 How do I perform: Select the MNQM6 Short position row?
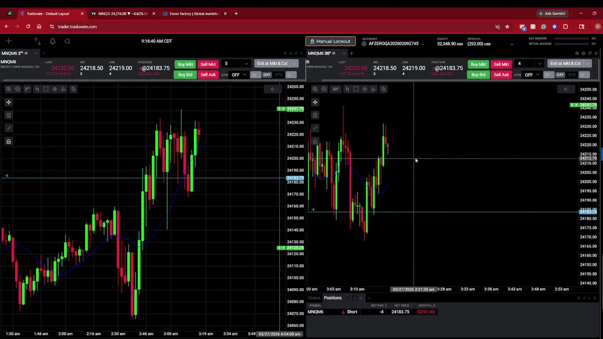372,312
